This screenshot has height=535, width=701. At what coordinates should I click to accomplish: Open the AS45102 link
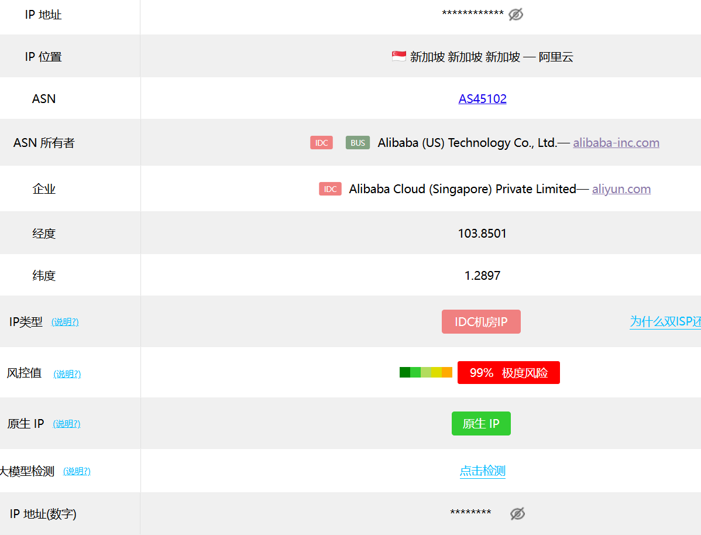482,99
